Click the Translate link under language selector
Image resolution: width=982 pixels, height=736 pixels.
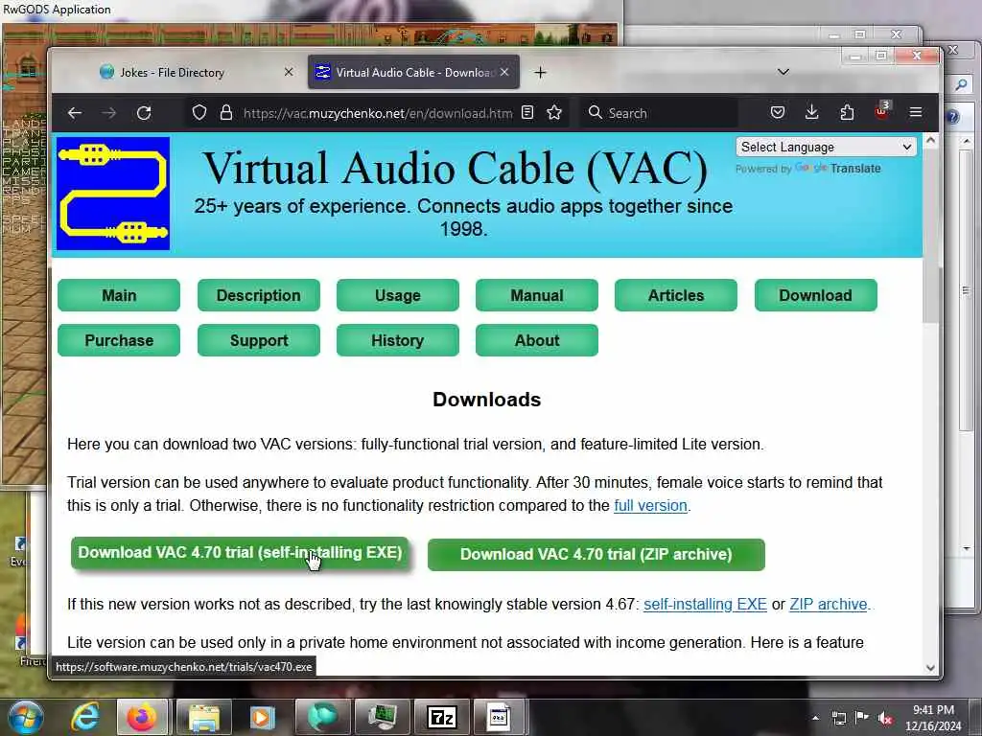pyautogui.click(x=854, y=169)
